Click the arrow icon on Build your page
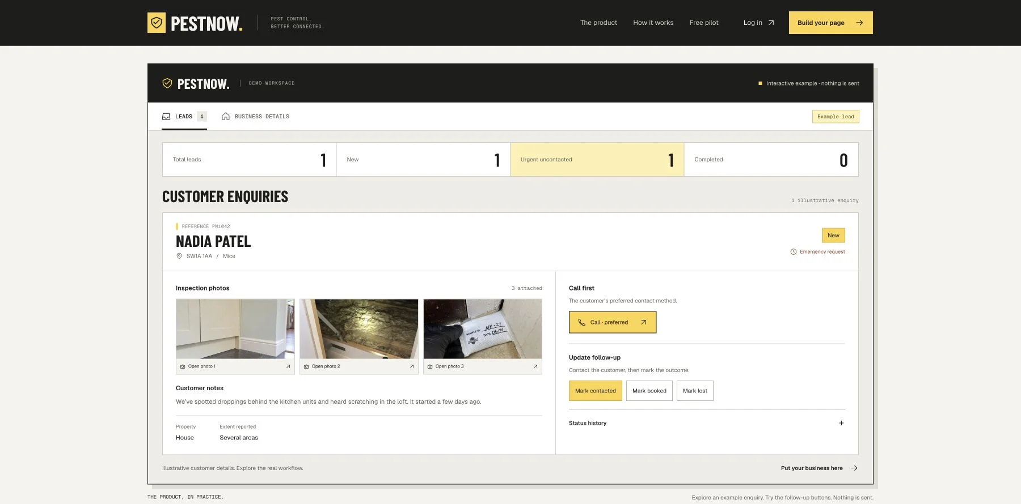 (x=859, y=23)
